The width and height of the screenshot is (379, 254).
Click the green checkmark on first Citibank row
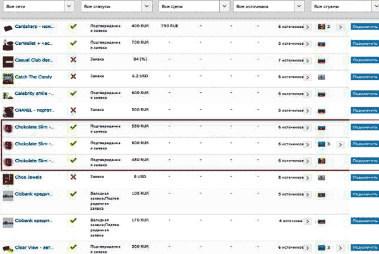point(73,194)
